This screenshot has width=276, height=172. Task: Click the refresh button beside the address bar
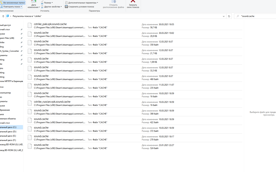(x=229, y=16)
